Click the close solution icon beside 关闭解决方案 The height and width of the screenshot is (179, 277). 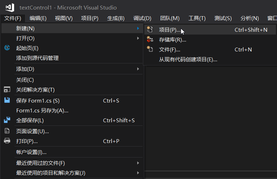pyautogui.click(x=7, y=89)
